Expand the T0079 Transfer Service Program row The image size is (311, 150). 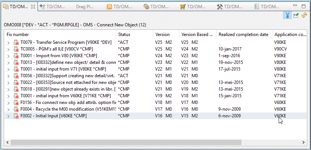click(x=9, y=42)
